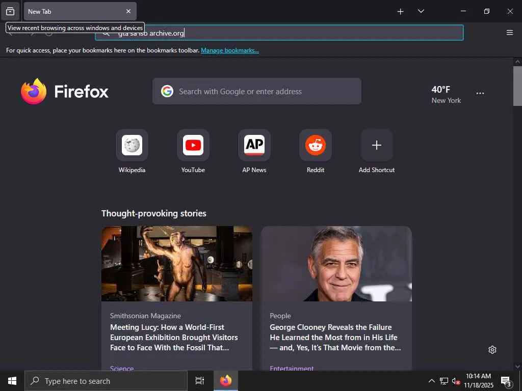
Task: Click the Type here to search taskbar box
Action: click(x=106, y=381)
